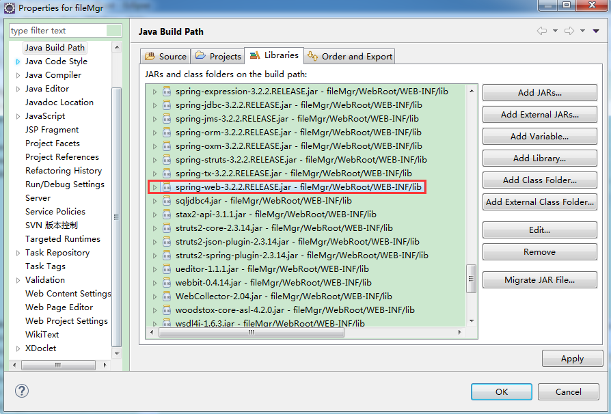
Task: Click the JAR list vertical scrollbar thumb
Action: 472,279
